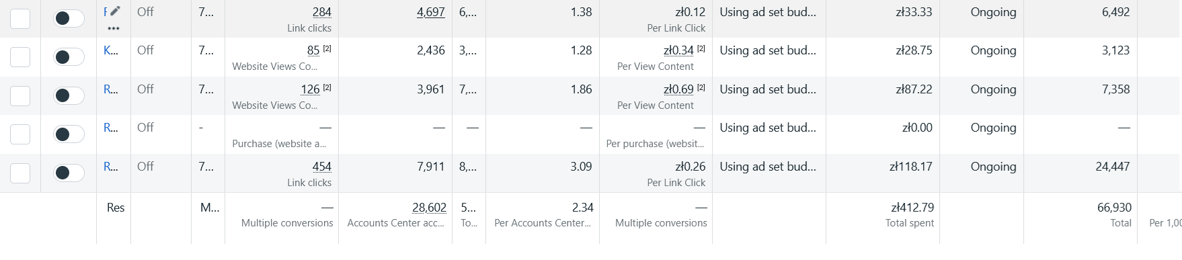Image resolution: width=1182 pixels, height=260 pixels.
Task: Click the underlined 28,602 total reach value
Action: 429,208
